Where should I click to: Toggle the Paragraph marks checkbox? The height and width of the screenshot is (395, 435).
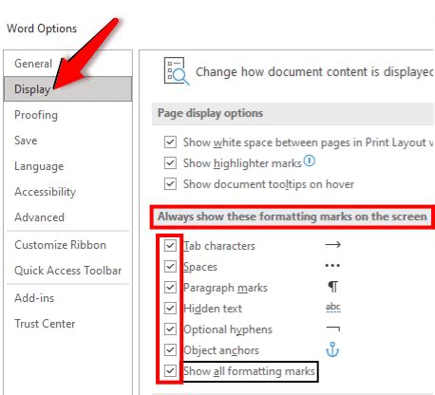pos(170,287)
